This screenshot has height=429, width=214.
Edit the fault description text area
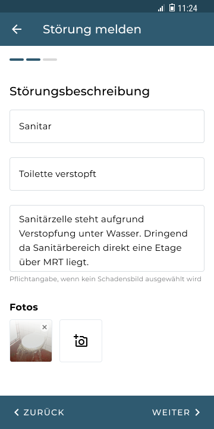click(x=107, y=238)
